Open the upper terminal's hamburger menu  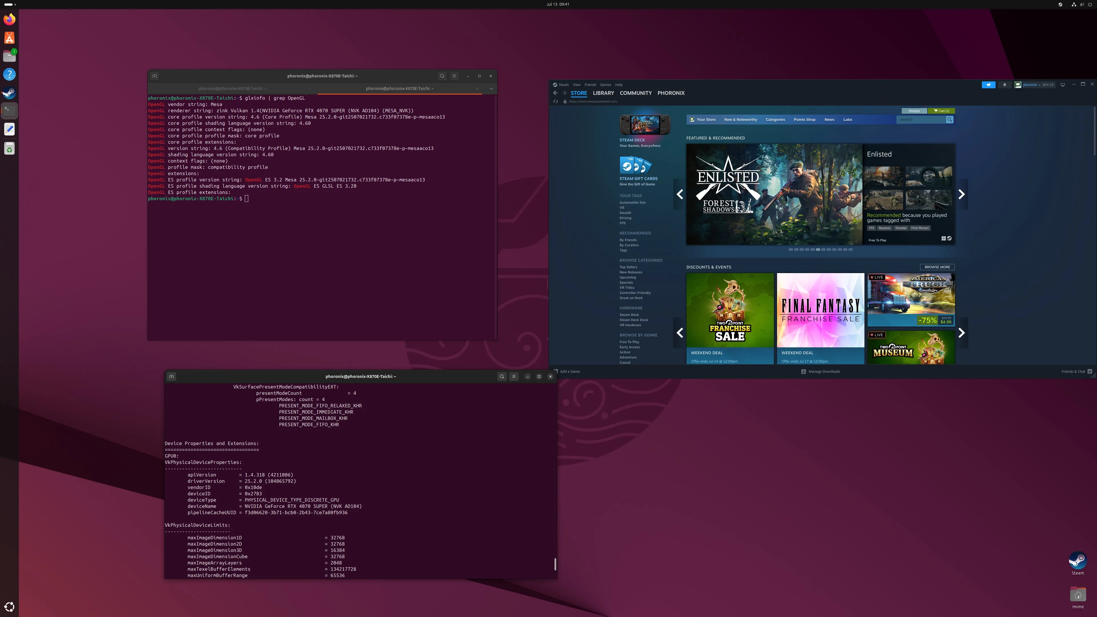(x=454, y=76)
